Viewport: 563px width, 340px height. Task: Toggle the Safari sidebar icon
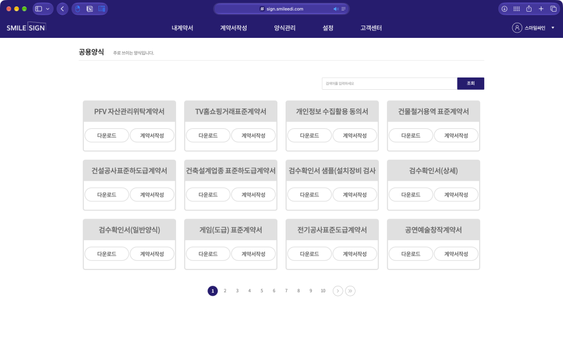click(x=39, y=9)
